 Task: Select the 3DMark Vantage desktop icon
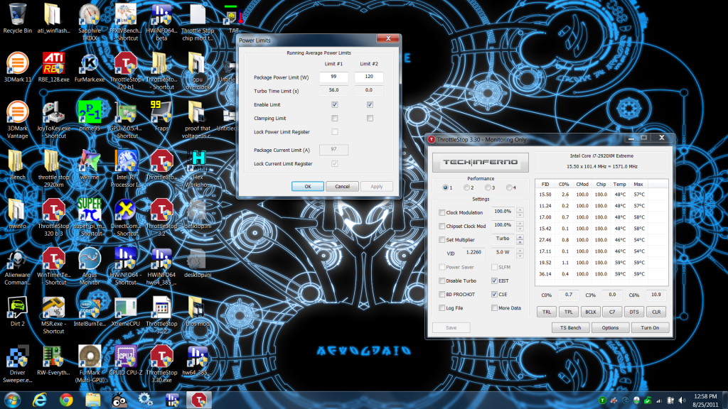17,119
